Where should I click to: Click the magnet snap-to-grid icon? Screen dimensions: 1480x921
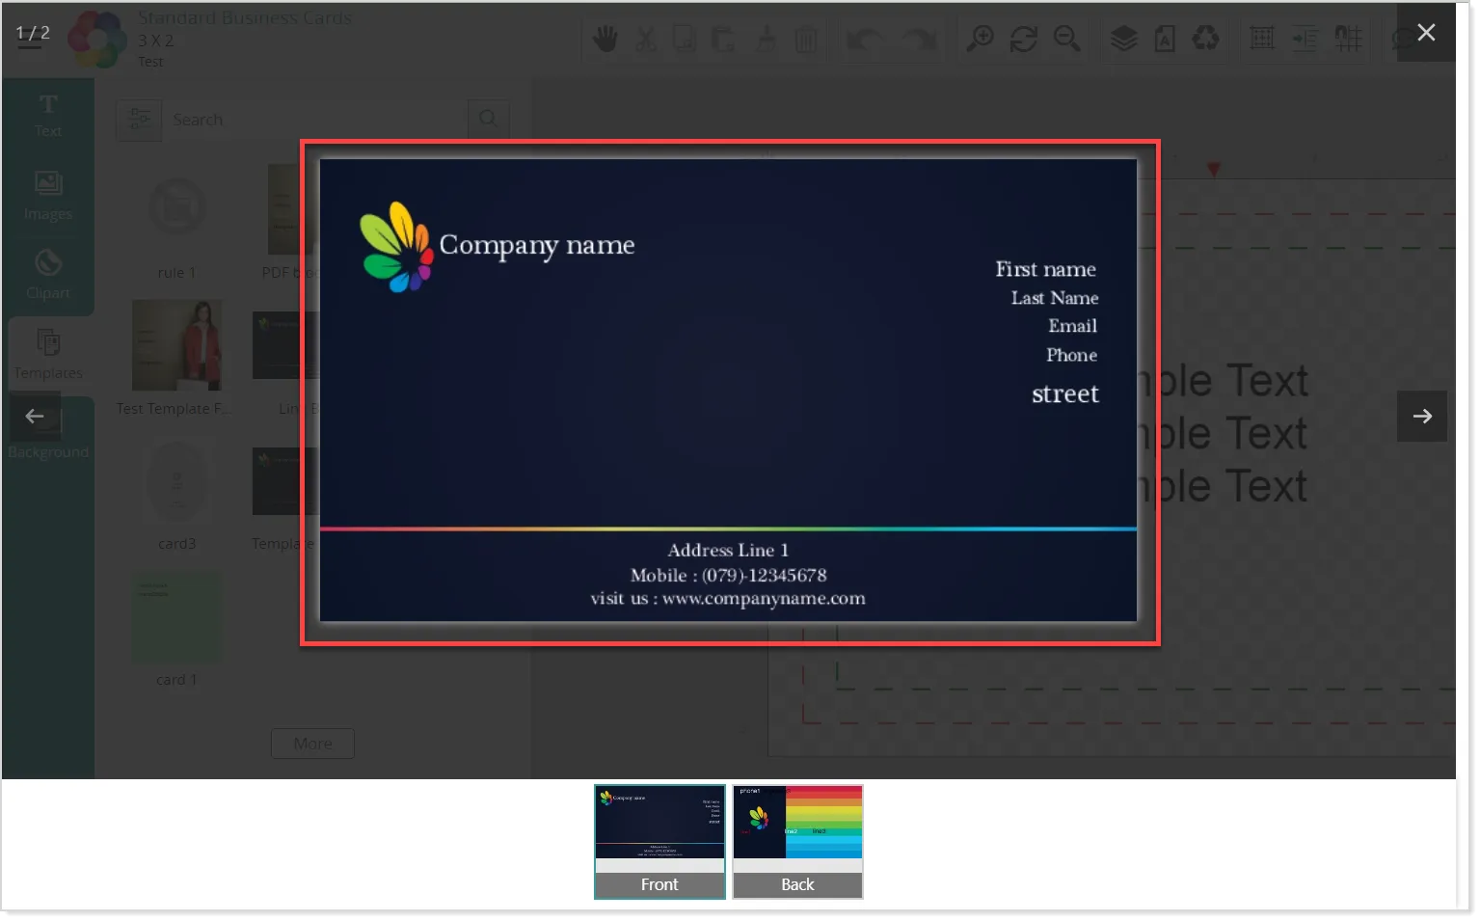(1348, 39)
